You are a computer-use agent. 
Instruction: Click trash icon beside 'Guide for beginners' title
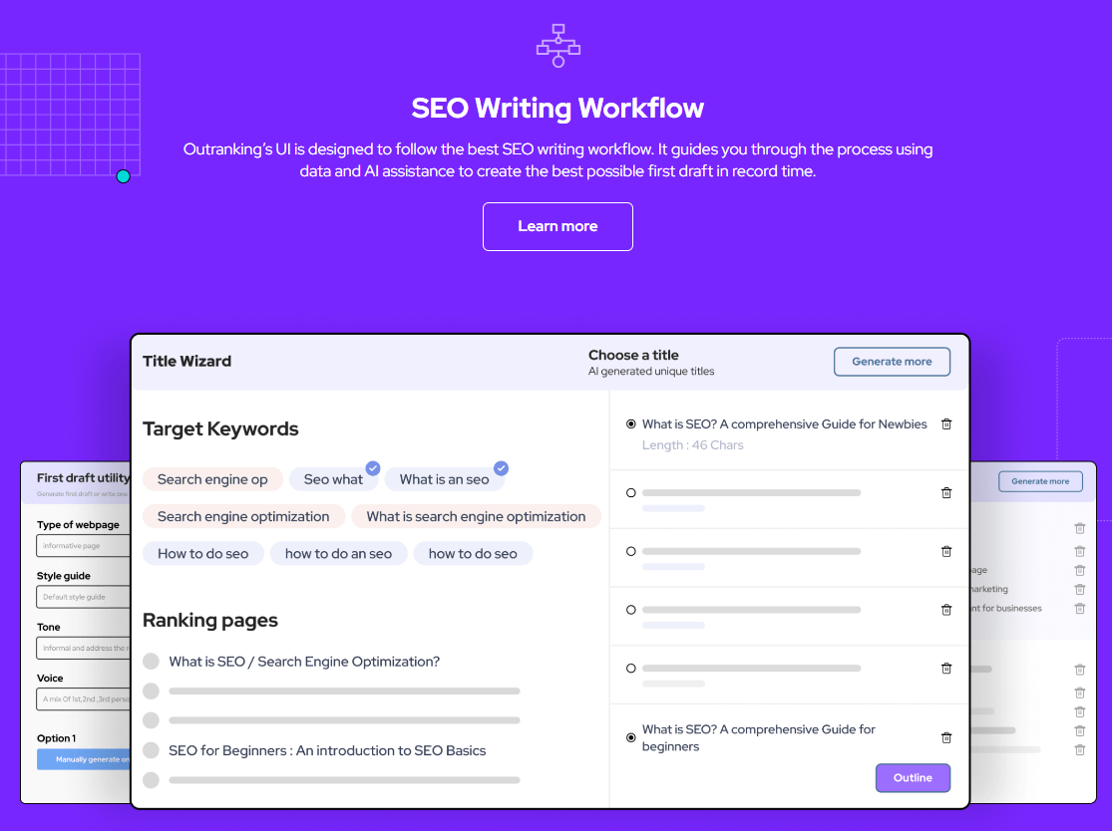point(946,738)
